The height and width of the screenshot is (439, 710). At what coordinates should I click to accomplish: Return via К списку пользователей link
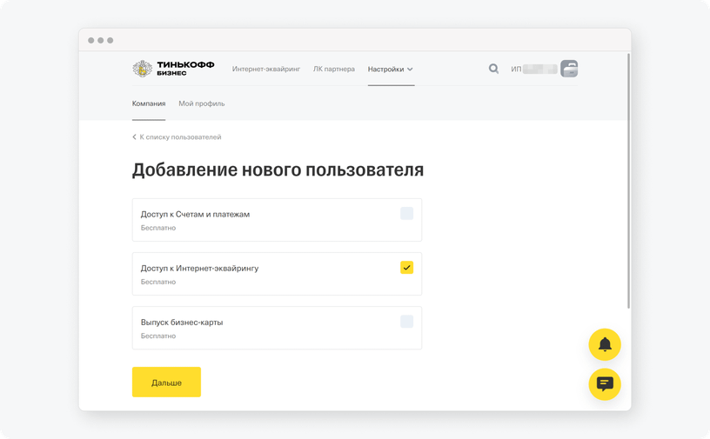point(180,137)
